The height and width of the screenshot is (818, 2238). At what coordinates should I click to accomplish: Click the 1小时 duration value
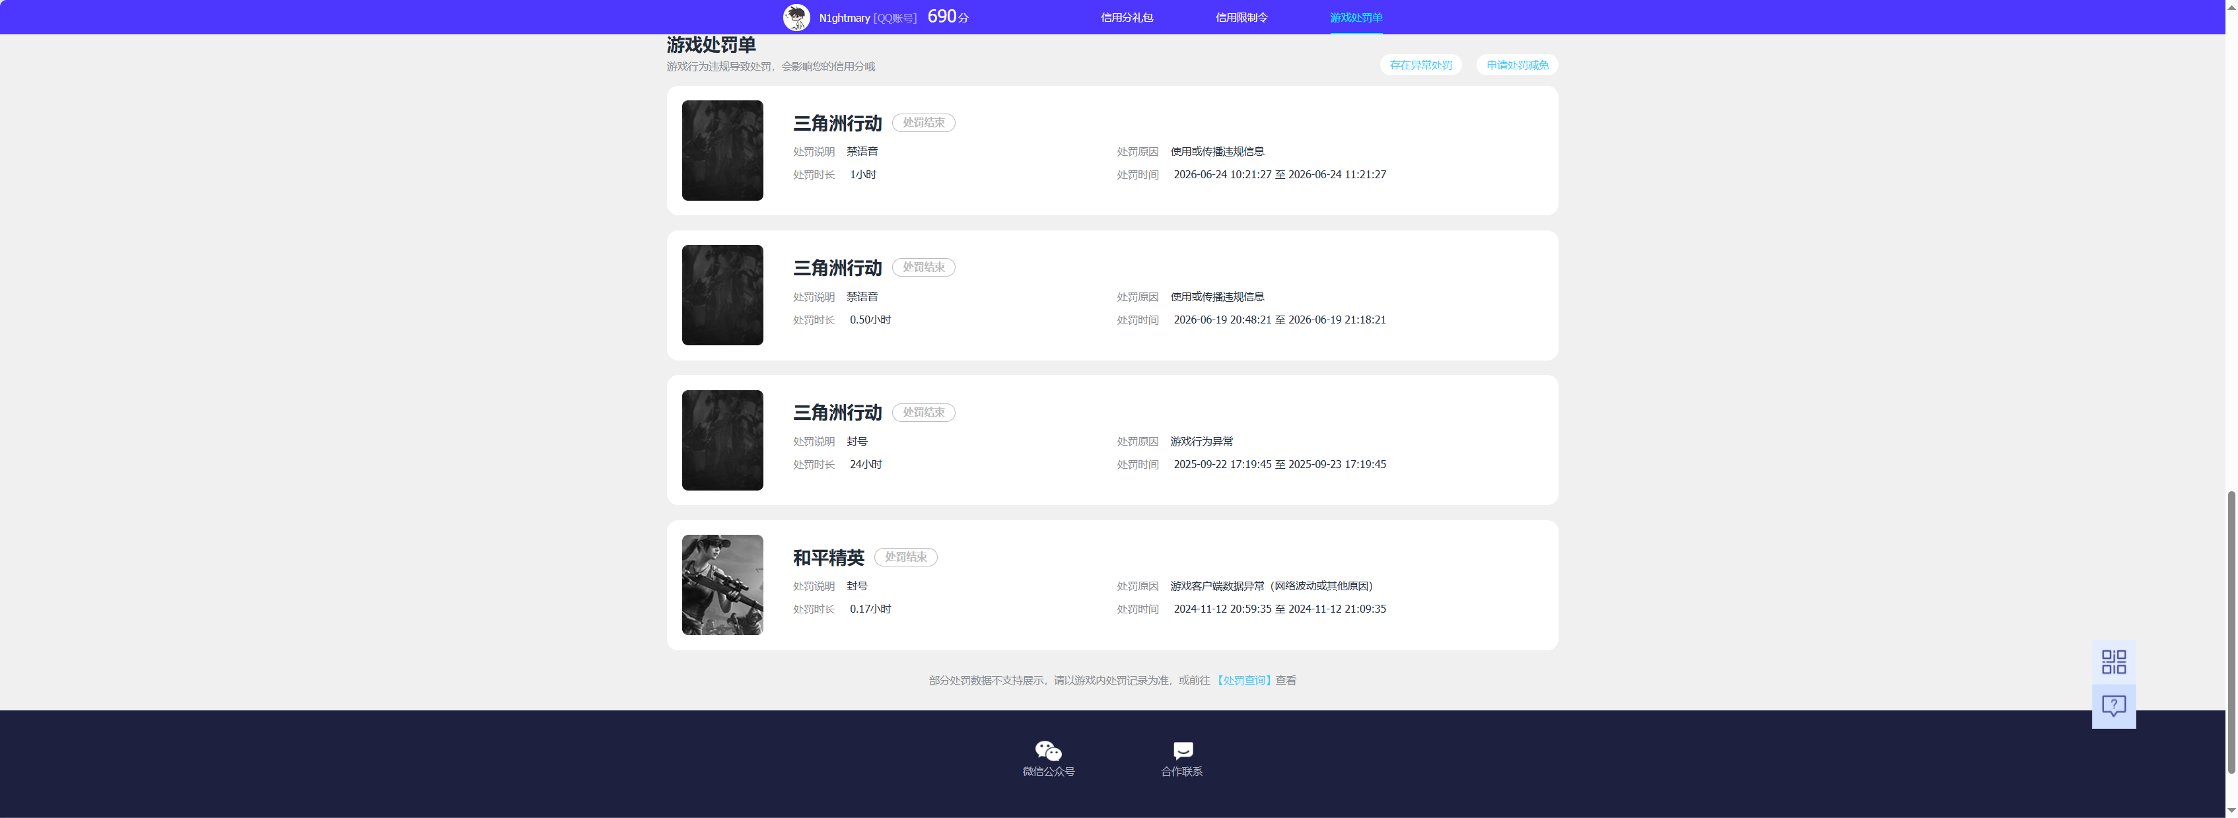[x=862, y=174]
